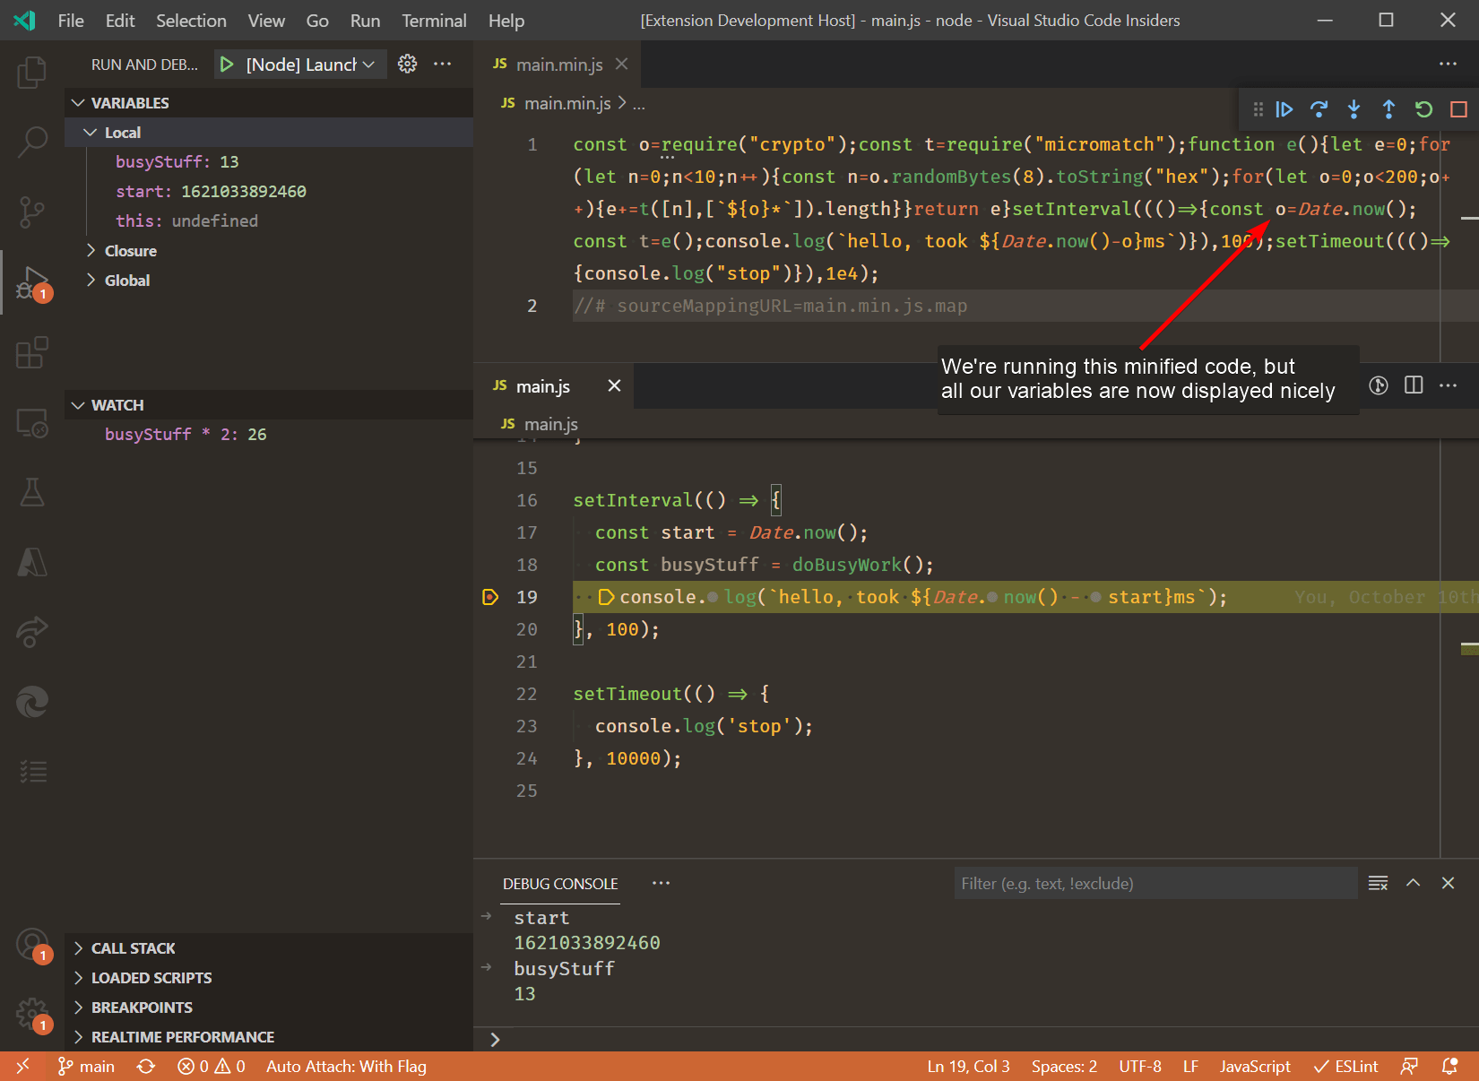1479x1081 pixels.
Task: Step Into using the debug toolbar
Action: point(1354,109)
